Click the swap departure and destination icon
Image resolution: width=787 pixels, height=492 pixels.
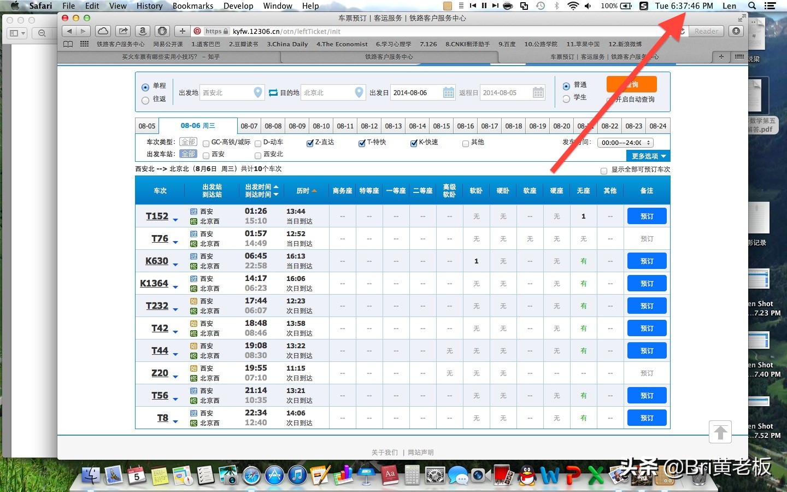tap(273, 93)
